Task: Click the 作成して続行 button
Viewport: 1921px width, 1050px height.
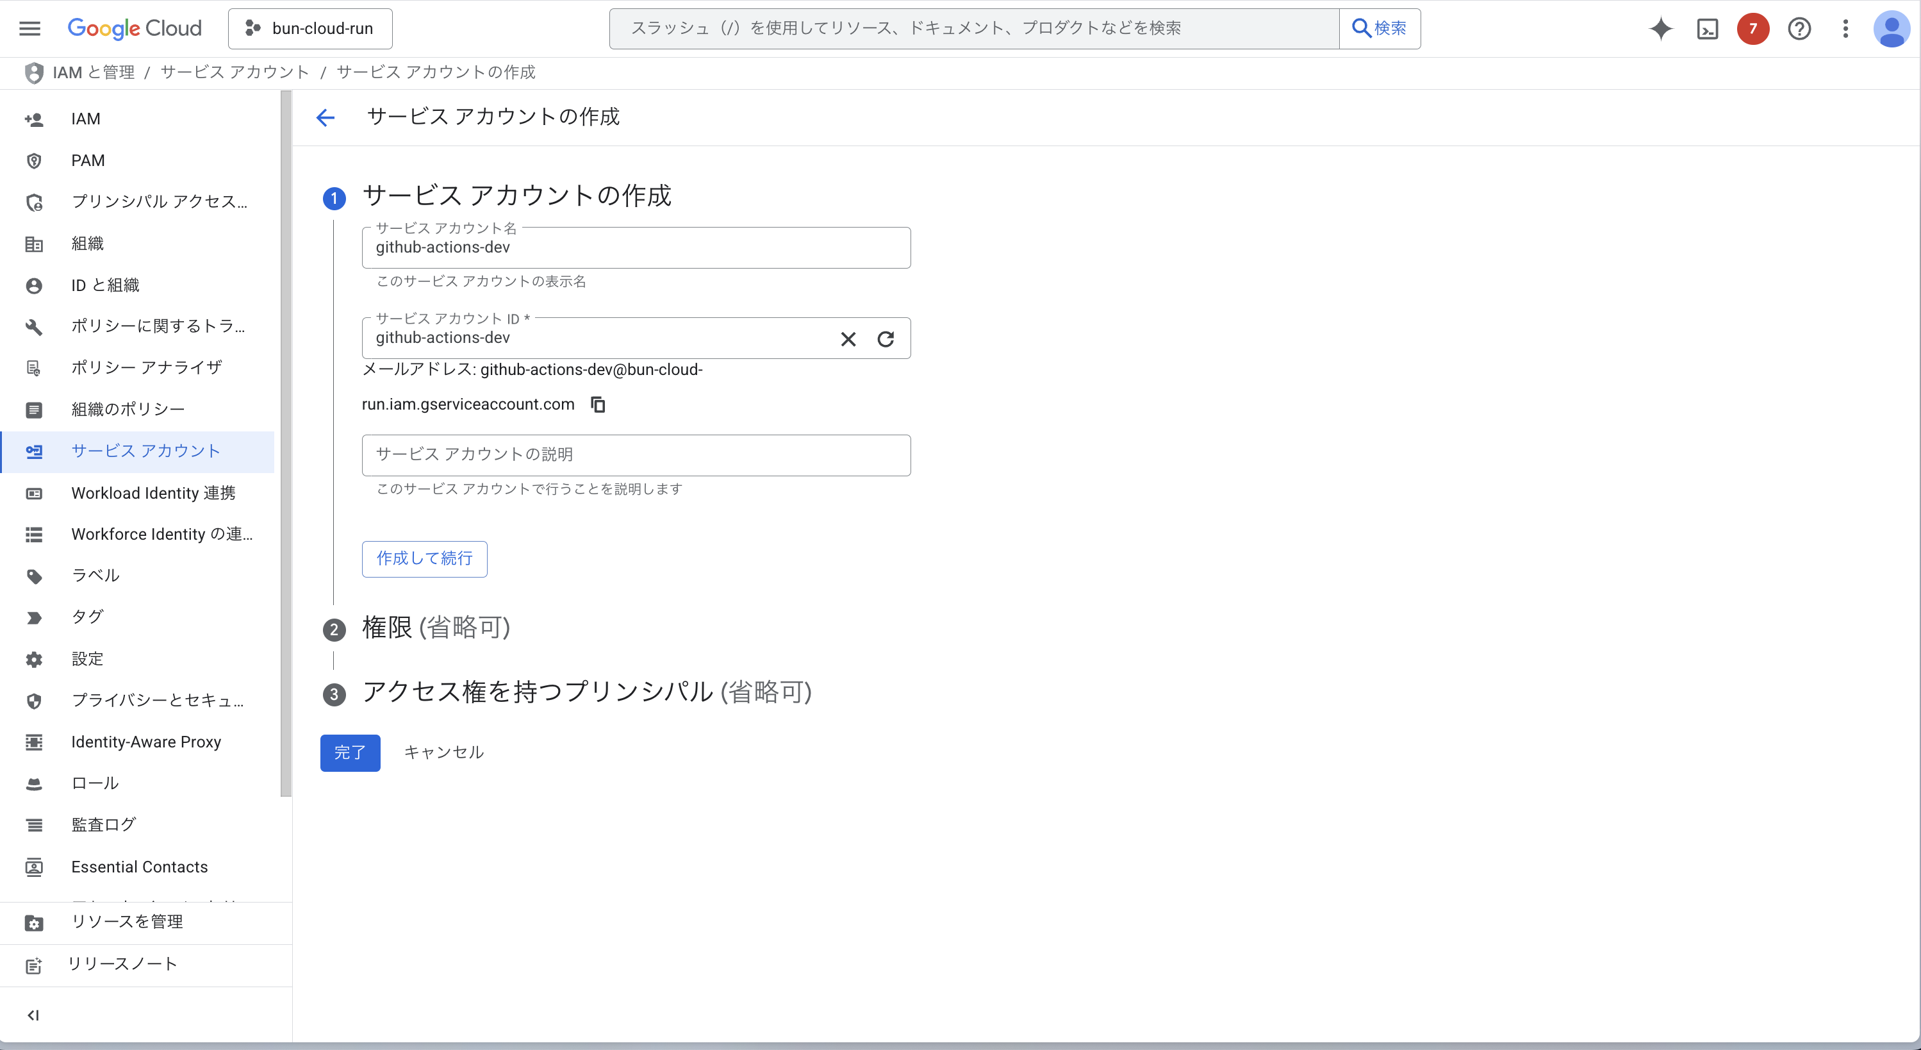Action: (x=424, y=558)
